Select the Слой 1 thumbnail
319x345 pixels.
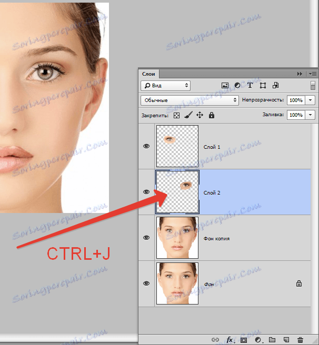point(177,146)
